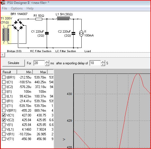Enable the V(L1) result checkbox
This screenshot has height=149, width=151.
tap(4, 129)
